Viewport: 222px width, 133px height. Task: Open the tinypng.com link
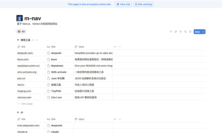[x=24, y=91]
